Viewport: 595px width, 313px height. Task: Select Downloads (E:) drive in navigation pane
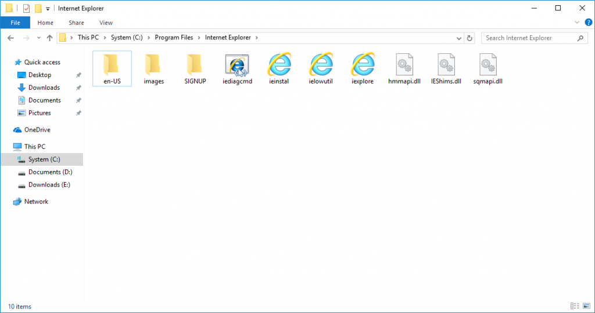pyautogui.click(x=49, y=185)
